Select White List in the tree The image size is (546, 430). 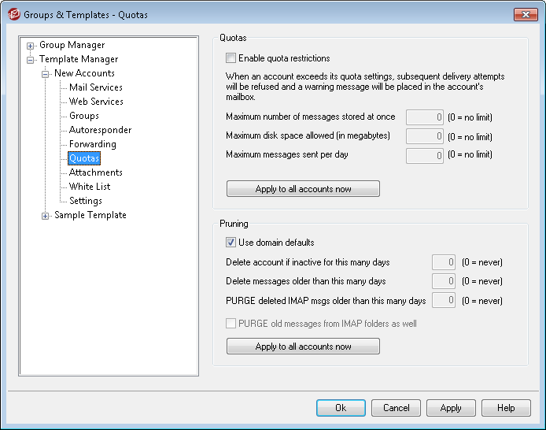(x=89, y=187)
